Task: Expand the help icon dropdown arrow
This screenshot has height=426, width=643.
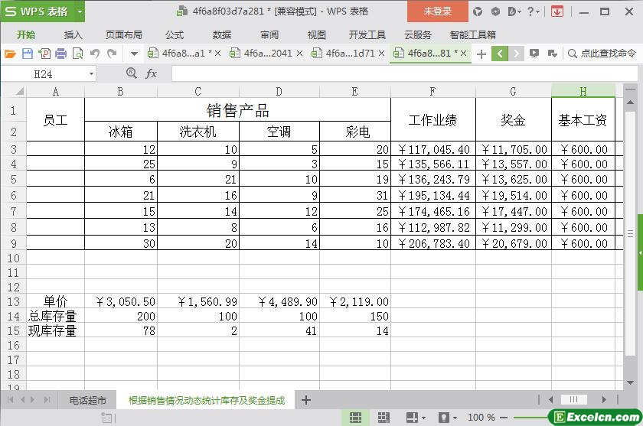Action: click(x=537, y=12)
